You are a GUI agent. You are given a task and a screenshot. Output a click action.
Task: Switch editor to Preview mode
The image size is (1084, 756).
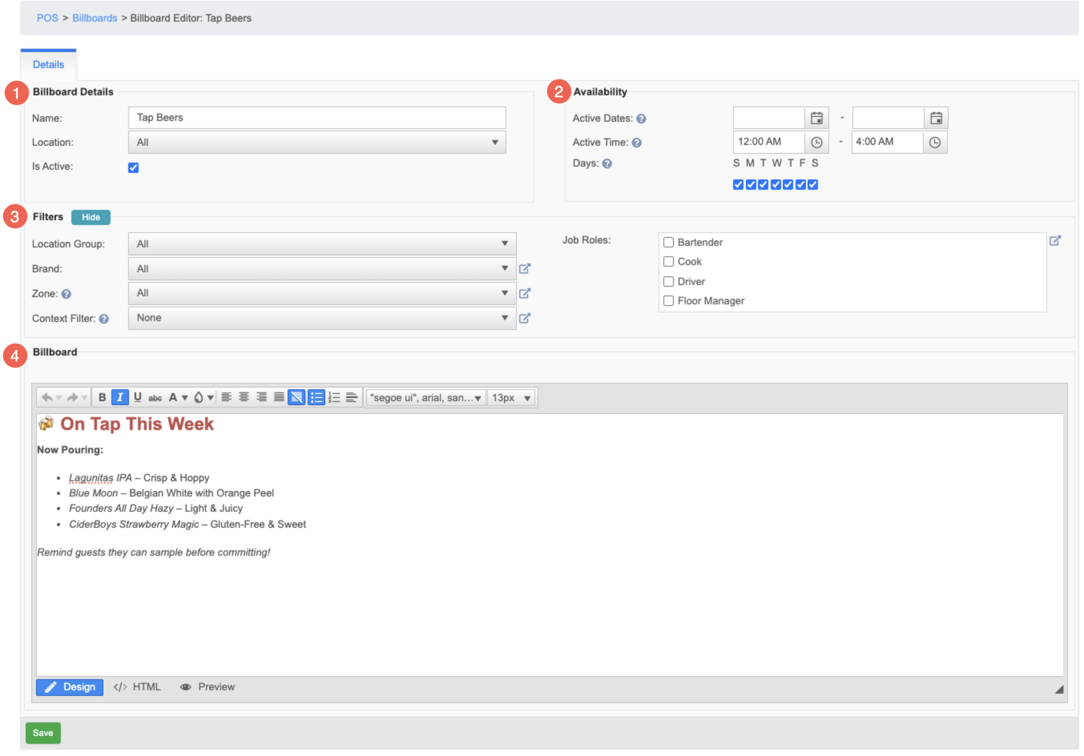207,688
